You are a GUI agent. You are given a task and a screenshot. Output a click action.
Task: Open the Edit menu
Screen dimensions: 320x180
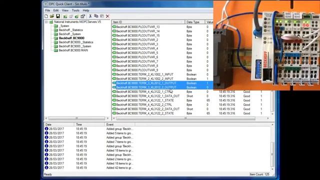pos(56,10)
